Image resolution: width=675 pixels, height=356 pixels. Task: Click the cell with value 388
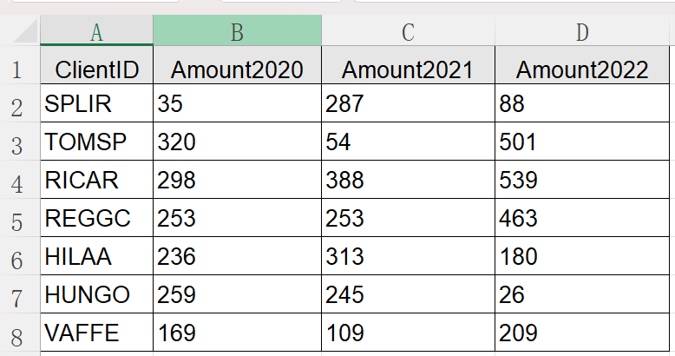(408, 181)
